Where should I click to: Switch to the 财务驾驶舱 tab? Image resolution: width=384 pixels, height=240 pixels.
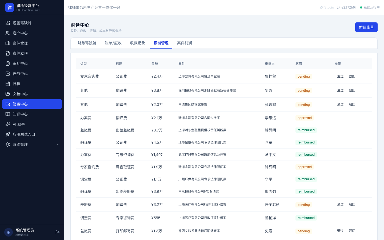[87, 43]
